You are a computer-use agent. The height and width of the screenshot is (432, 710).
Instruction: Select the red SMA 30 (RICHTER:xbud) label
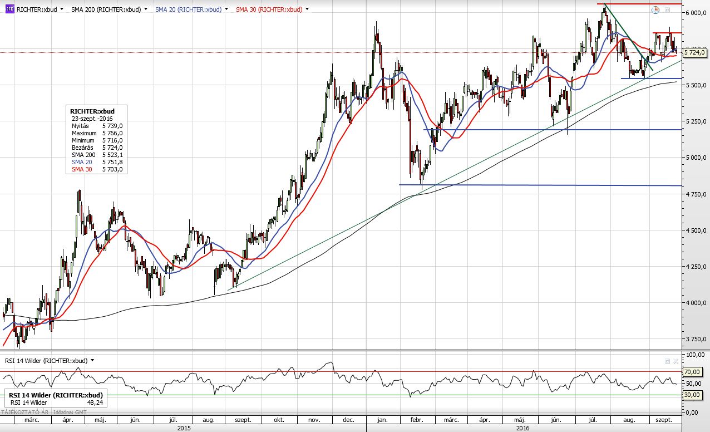[269, 9]
